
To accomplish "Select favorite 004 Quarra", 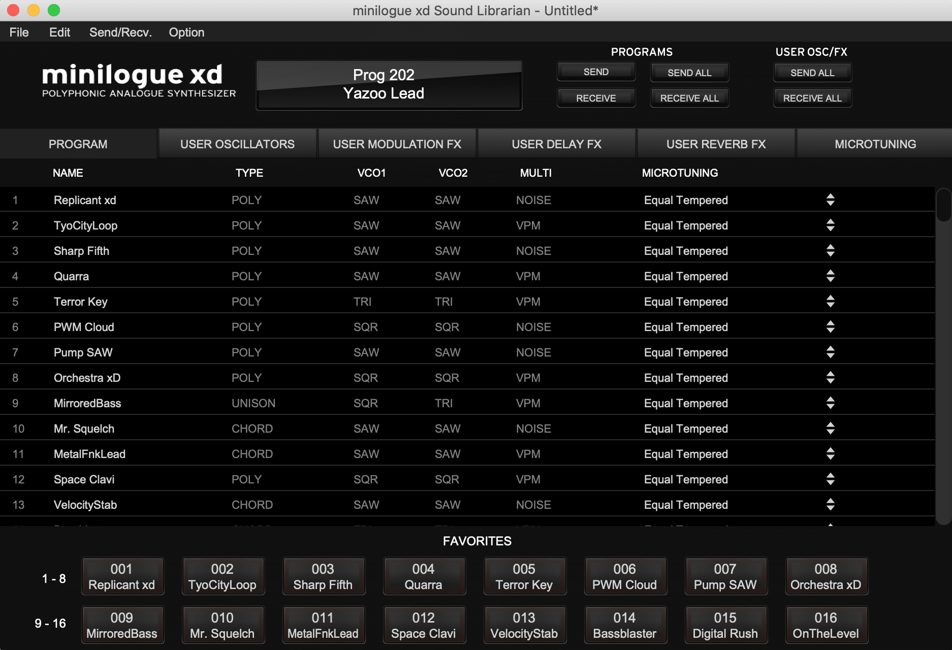I will [x=424, y=576].
